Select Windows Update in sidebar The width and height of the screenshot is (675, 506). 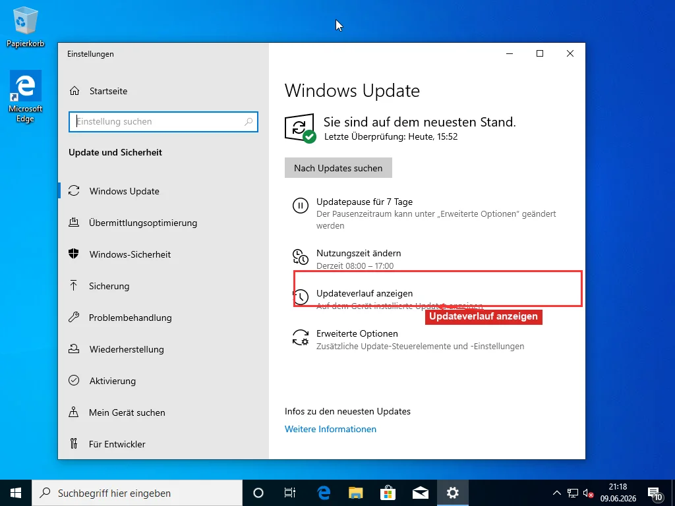[125, 191]
